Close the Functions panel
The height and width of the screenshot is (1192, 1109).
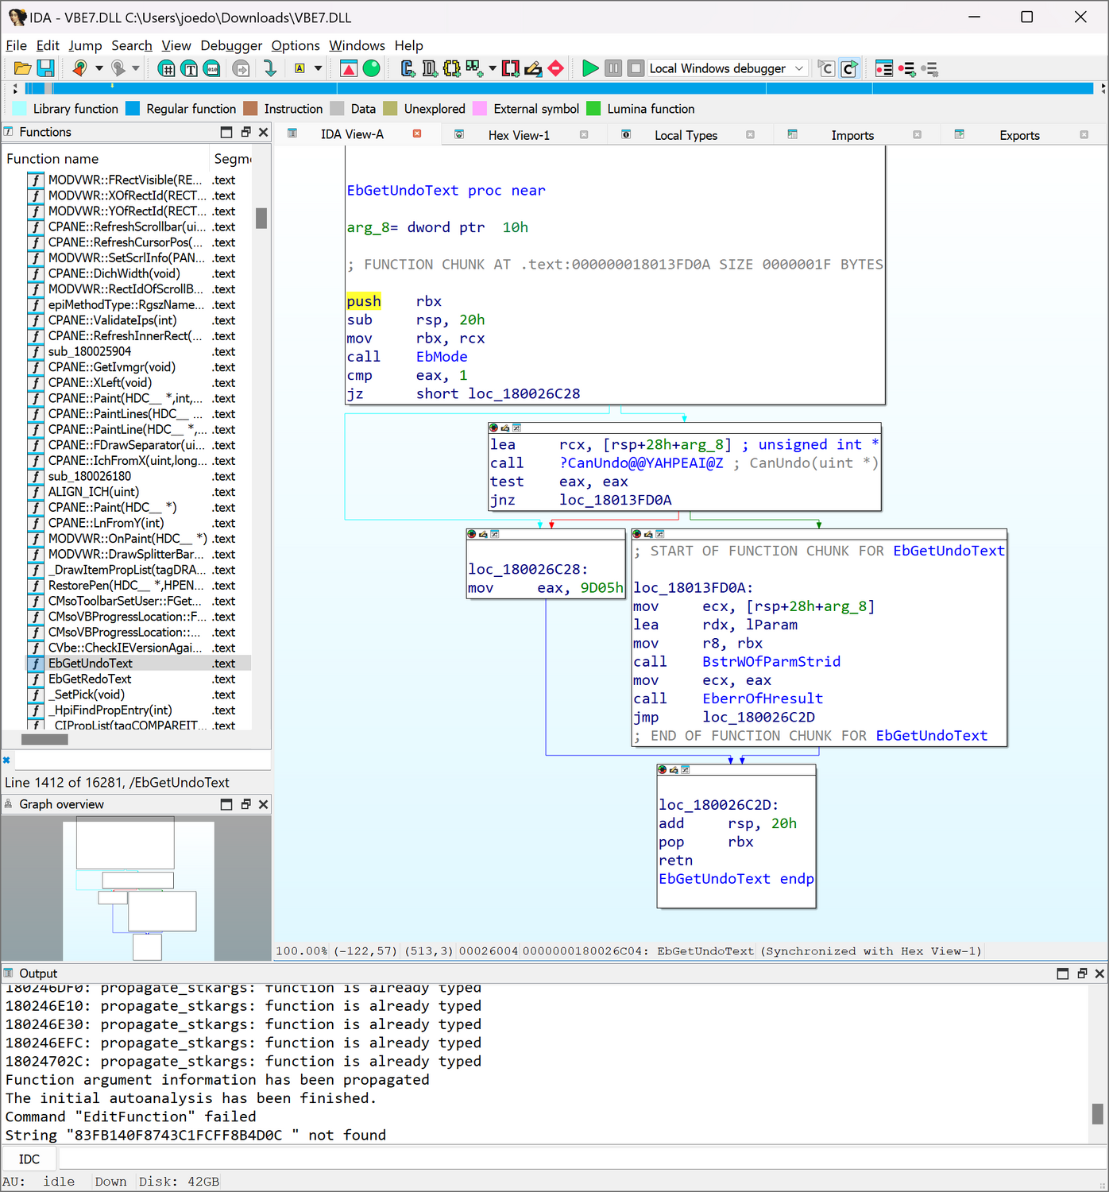pos(264,132)
